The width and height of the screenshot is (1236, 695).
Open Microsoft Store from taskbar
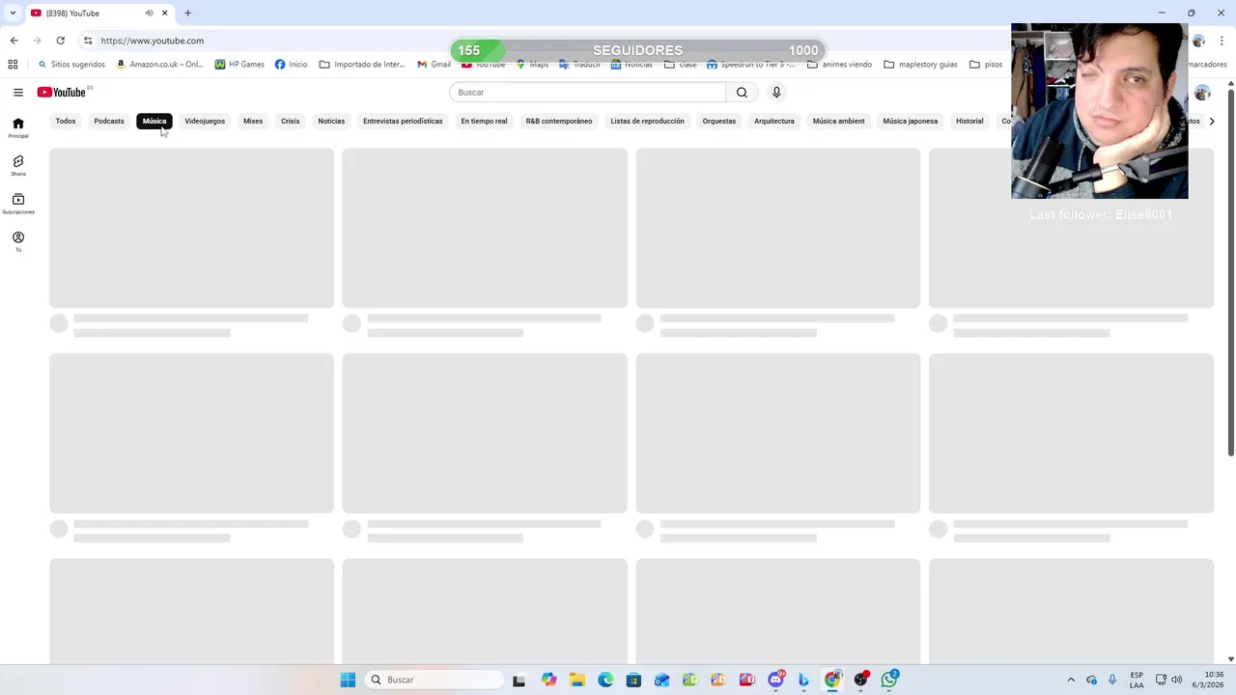point(633,680)
